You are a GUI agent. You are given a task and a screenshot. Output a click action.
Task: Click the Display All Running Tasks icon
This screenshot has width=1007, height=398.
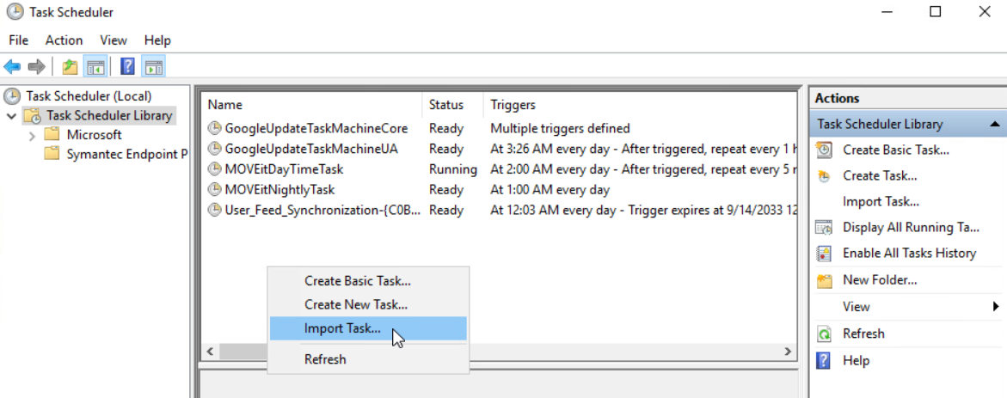(823, 227)
